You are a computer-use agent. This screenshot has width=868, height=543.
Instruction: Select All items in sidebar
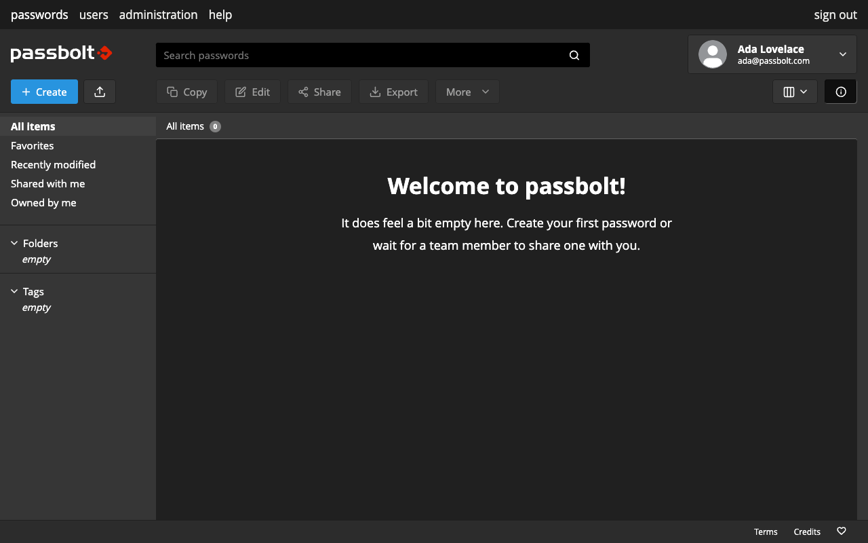(x=78, y=126)
